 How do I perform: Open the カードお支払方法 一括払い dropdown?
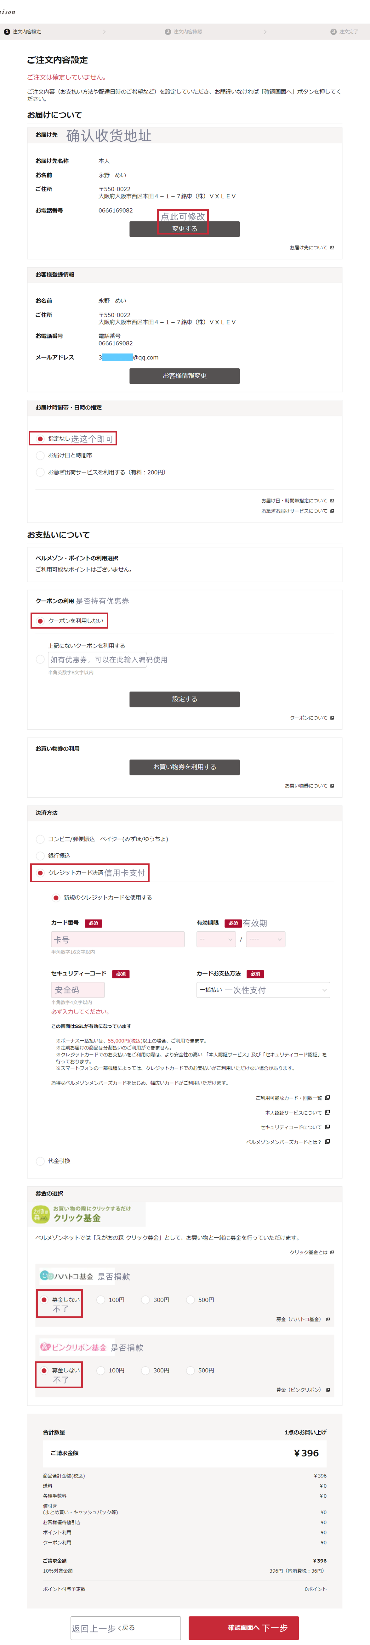pyautogui.click(x=263, y=990)
